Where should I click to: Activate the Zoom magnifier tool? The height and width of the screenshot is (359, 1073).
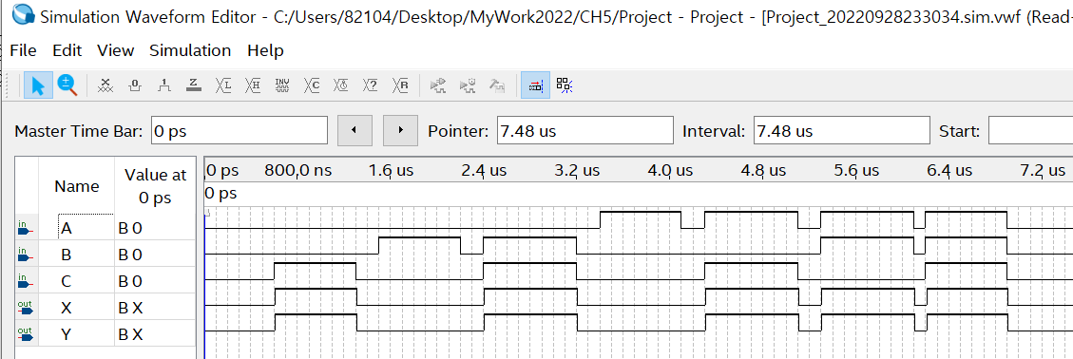pyautogui.click(x=67, y=85)
